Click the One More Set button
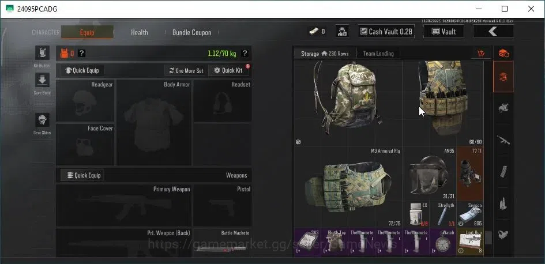 (186, 70)
